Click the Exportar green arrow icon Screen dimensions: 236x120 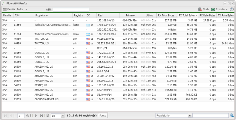click(213, 9)
